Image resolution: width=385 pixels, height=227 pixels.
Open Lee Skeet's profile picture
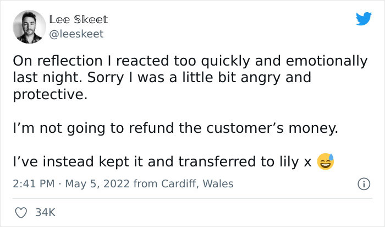(29, 27)
